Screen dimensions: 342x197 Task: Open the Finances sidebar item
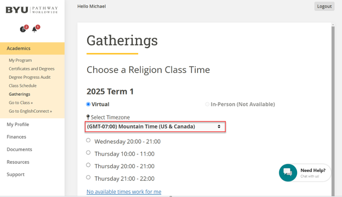pos(16,137)
